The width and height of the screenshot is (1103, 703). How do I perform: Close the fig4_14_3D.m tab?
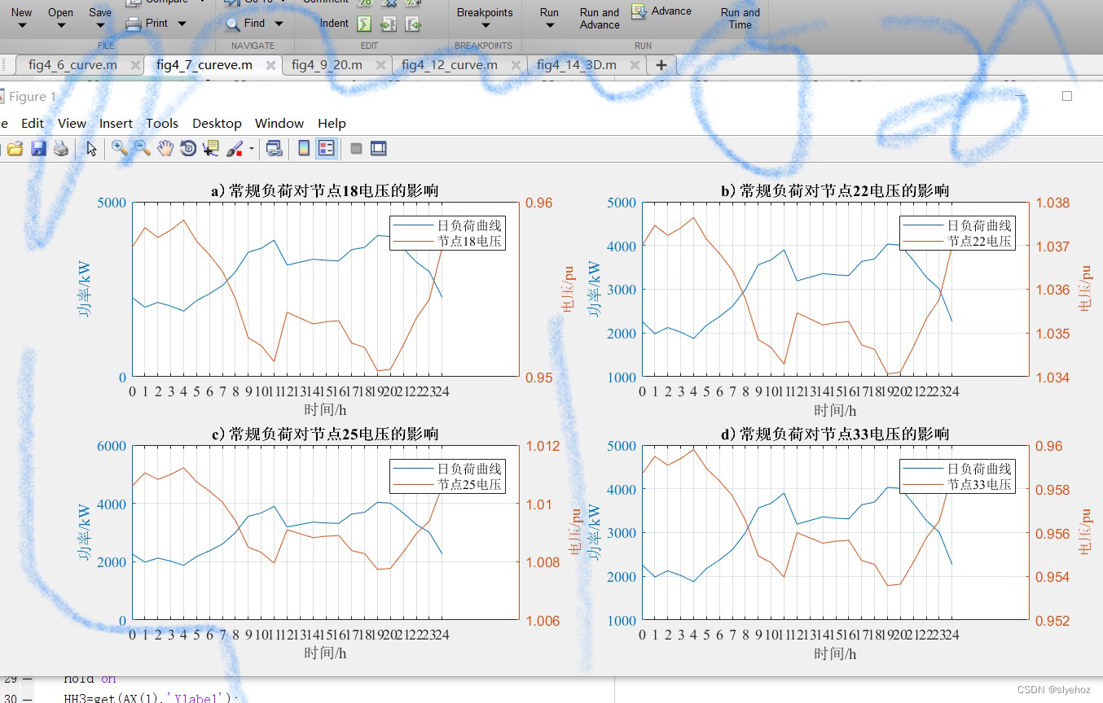pyautogui.click(x=634, y=65)
